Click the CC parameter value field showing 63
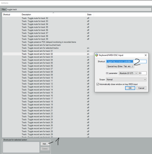The width and height of the screenshot is (152, 154). pos(143,73)
